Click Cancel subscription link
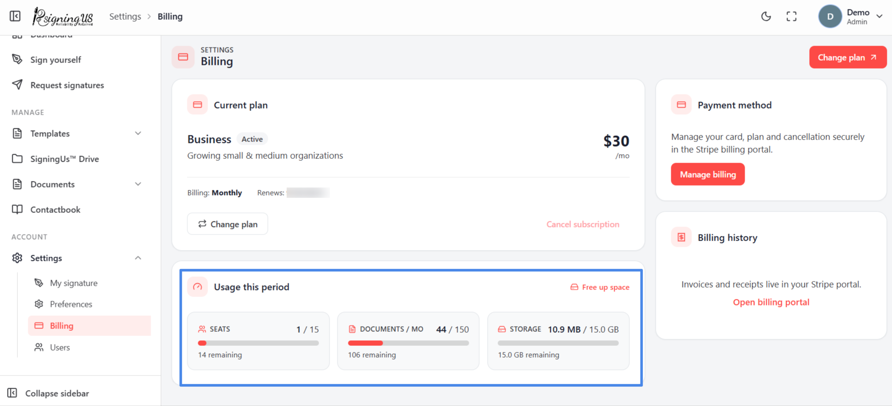 [583, 224]
